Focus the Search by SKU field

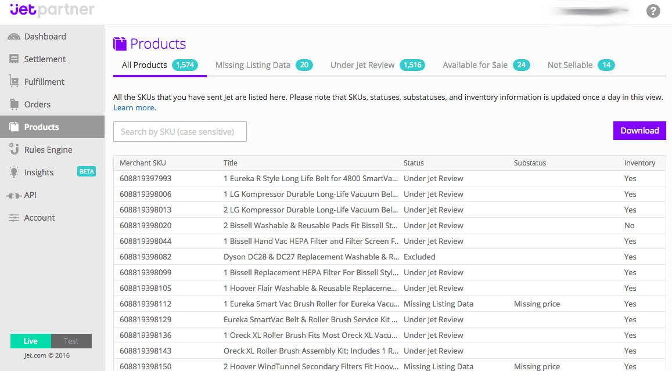180,132
